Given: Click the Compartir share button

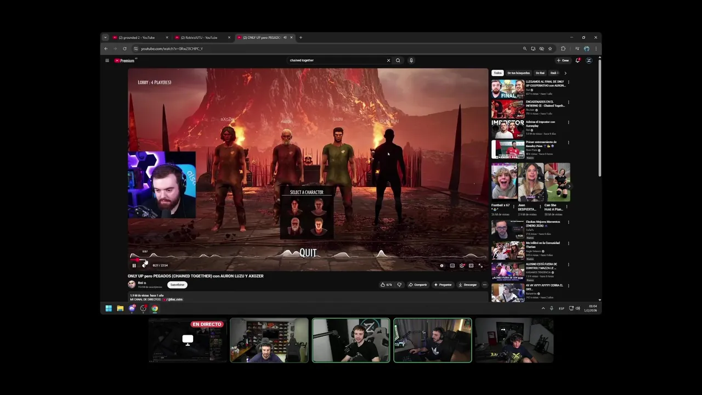Looking at the screenshot, I should (418, 285).
